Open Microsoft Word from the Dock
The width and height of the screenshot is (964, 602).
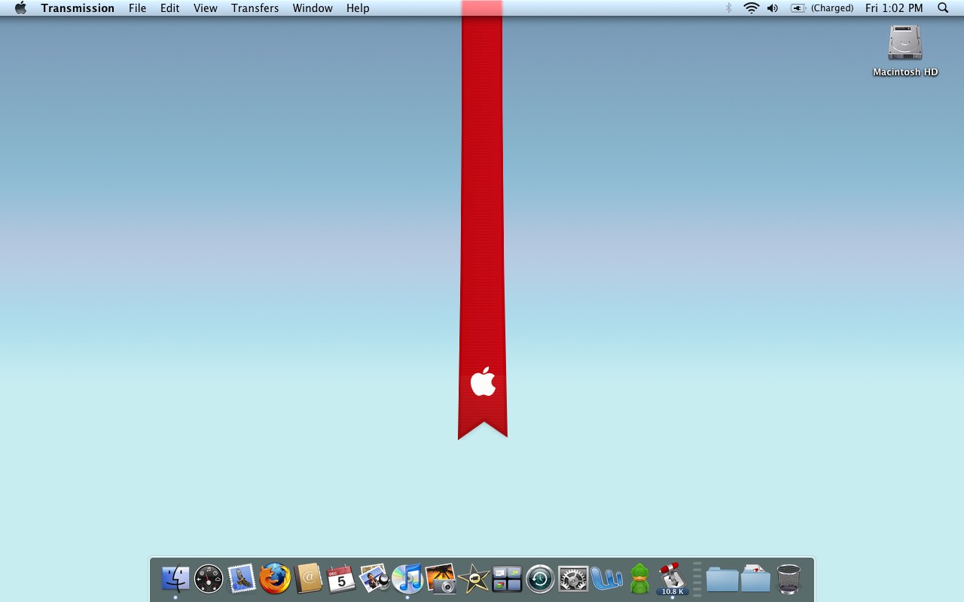coord(606,579)
